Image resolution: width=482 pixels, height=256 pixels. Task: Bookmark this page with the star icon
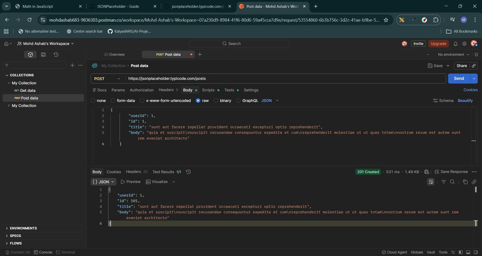[x=386, y=20]
